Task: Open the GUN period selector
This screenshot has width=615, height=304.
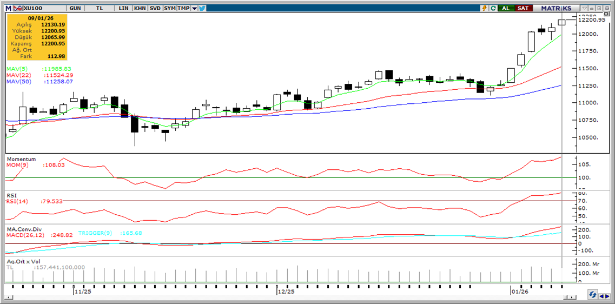Action: 75,8
